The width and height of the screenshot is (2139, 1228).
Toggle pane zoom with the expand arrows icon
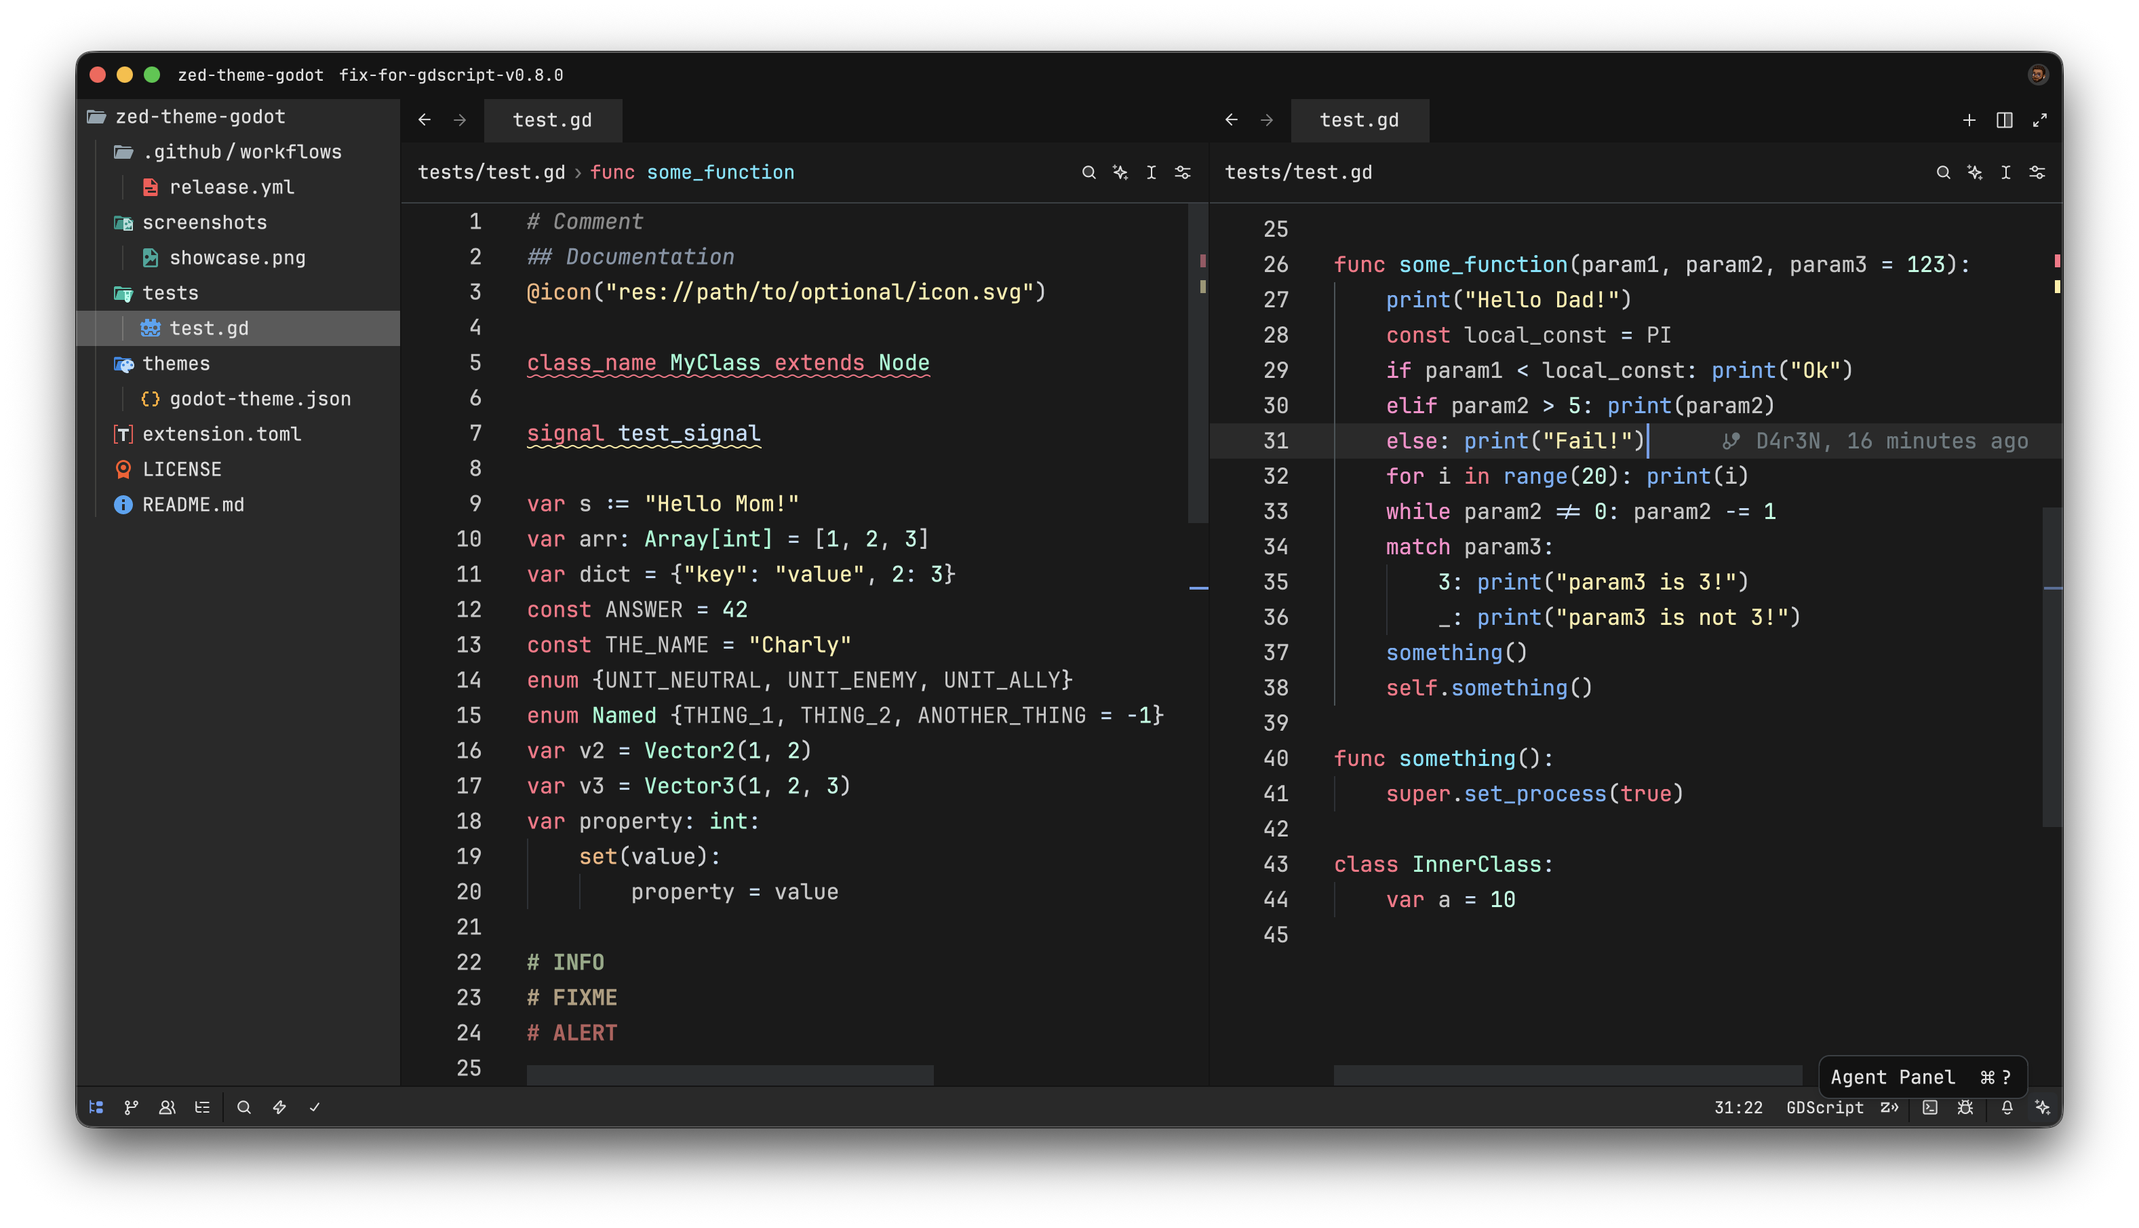2039,120
